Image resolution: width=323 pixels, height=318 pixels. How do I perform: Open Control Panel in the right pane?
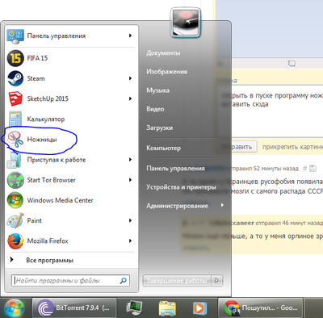coord(175,169)
